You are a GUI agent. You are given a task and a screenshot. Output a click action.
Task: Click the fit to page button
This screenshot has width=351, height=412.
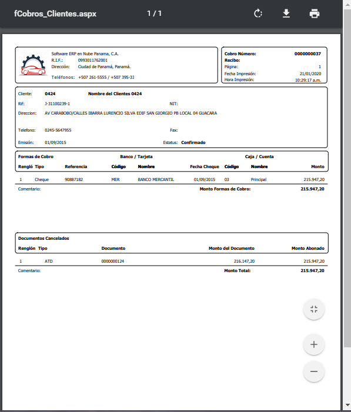coord(313,309)
